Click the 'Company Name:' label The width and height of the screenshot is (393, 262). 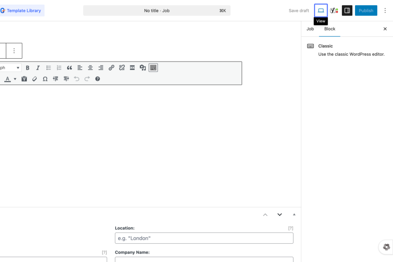pyautogui.click(x=132, y=252)
